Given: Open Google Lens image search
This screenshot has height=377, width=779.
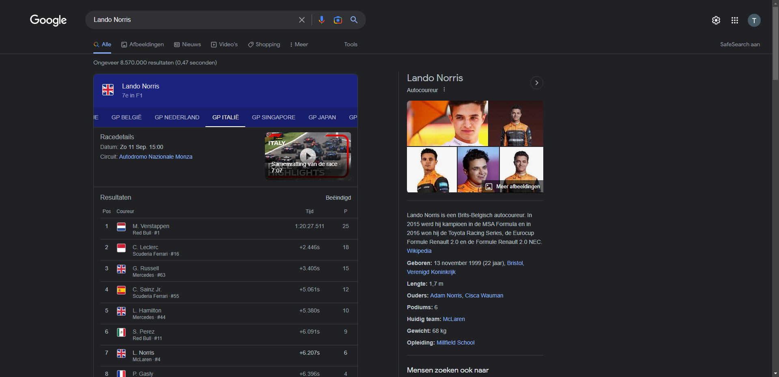Looking at the screenshot, I should click(338, 20).
